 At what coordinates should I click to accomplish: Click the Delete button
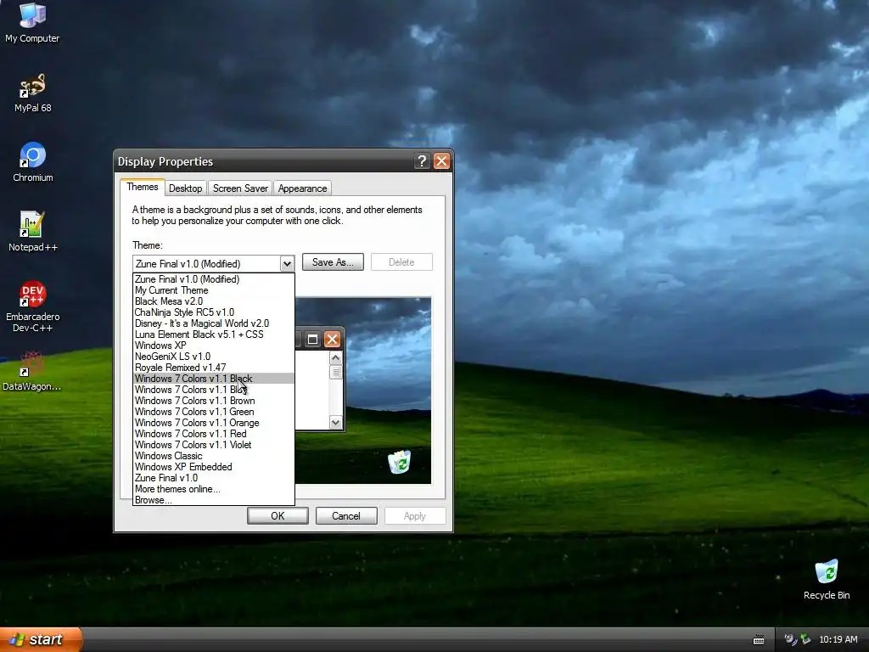click(401, 262)
